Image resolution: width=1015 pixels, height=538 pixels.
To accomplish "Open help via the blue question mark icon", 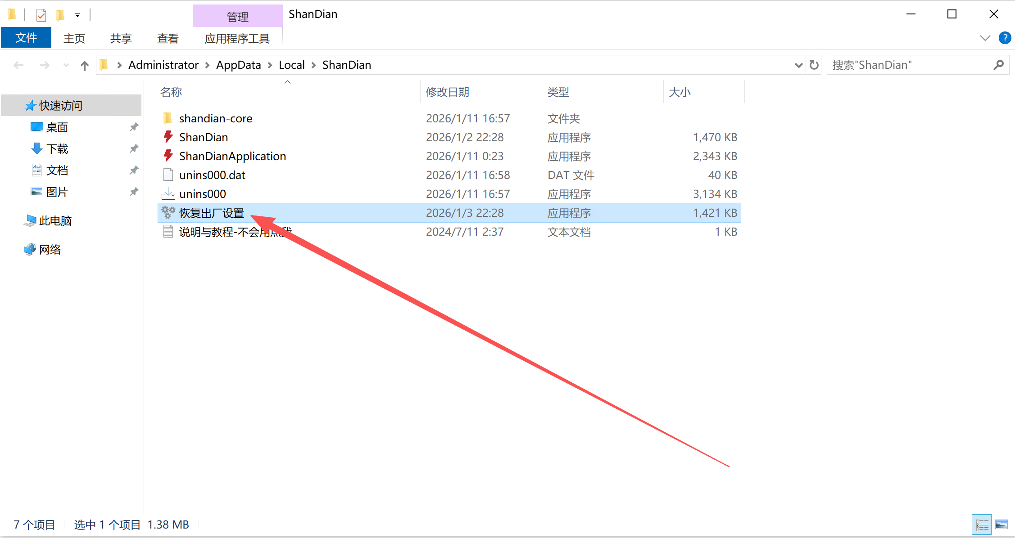I will tap(1005, 38).
